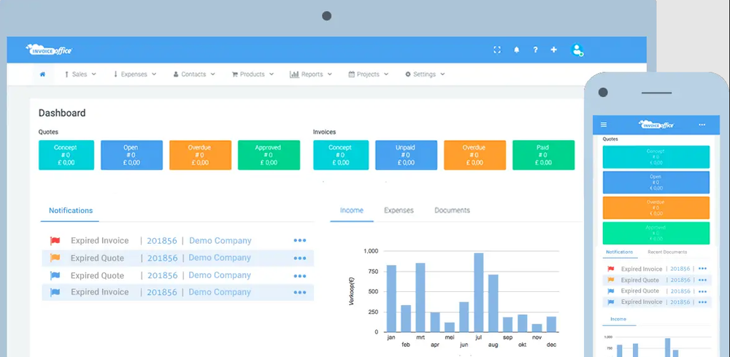Image resolution: width=730 pixels, height=357 pixels.
Task: Click the InvoiceOffice logo in desktop header
Action: pos(50,50)
